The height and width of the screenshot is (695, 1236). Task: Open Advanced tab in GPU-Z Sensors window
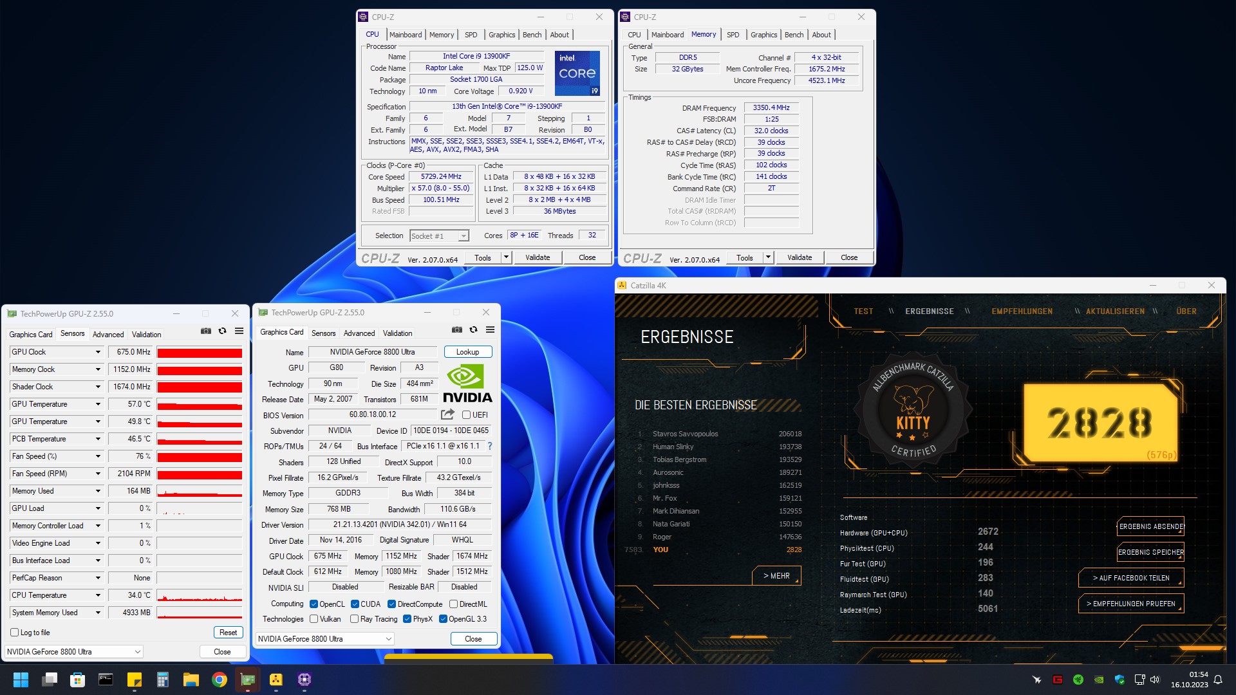pyautogui.click(x=108, y=335)
